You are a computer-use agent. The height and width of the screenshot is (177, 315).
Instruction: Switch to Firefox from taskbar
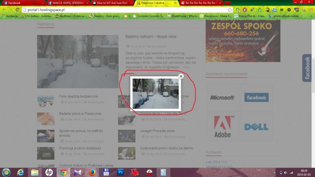(x=92, y=173)
